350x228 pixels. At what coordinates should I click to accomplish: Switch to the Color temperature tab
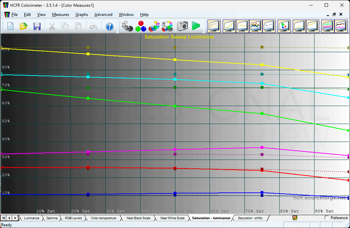coord(103,218)
